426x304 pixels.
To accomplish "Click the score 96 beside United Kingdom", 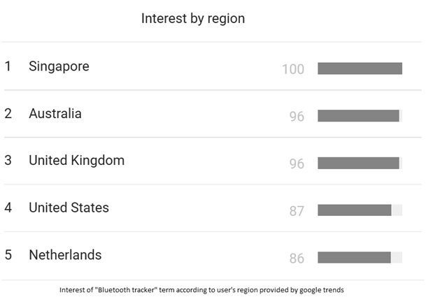I will point(297,164).
